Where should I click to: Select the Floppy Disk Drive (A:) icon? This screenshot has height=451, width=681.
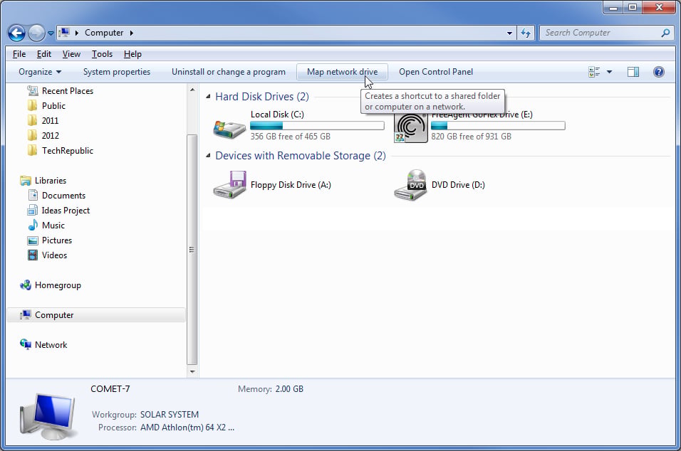[x=230, y=185]
